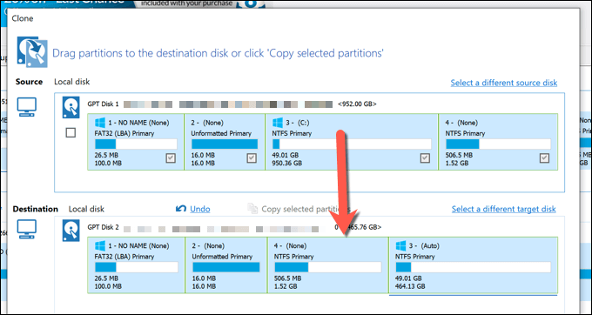Click the Undo arrow icon
The image size is (592, 315).
[181, 209]
